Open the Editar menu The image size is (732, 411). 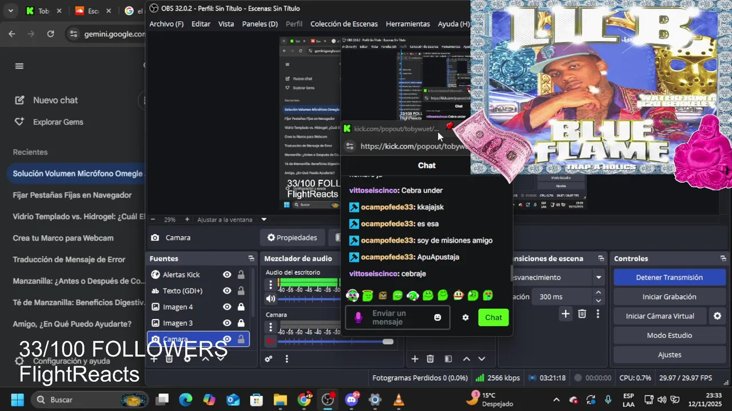coord(201,24)
